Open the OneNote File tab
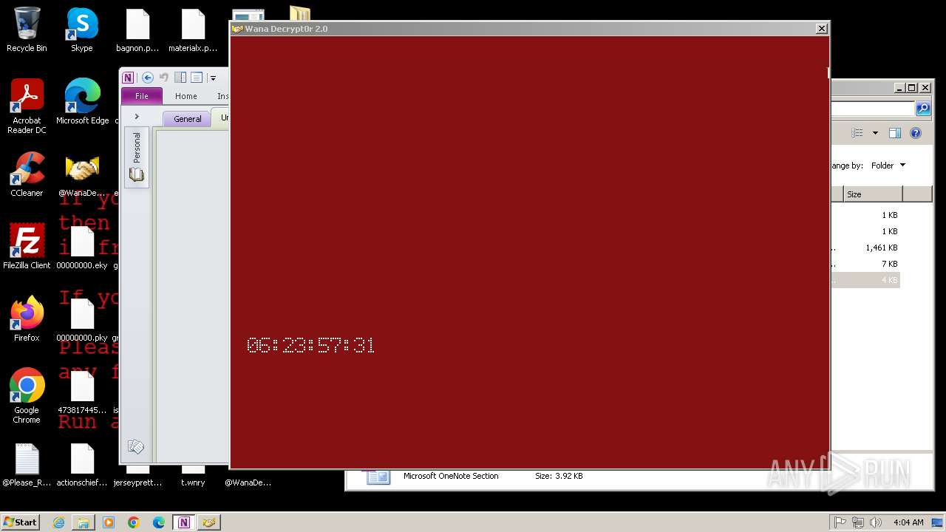Image resolution: width=946 pixels, height=532 pixels. point(142,96)
